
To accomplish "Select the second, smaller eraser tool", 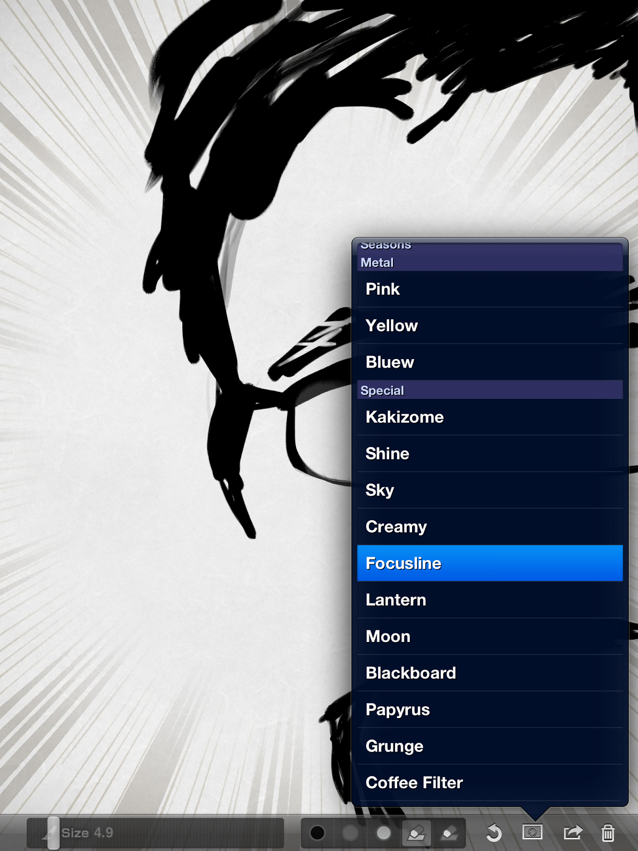I will tap(449, 833).
